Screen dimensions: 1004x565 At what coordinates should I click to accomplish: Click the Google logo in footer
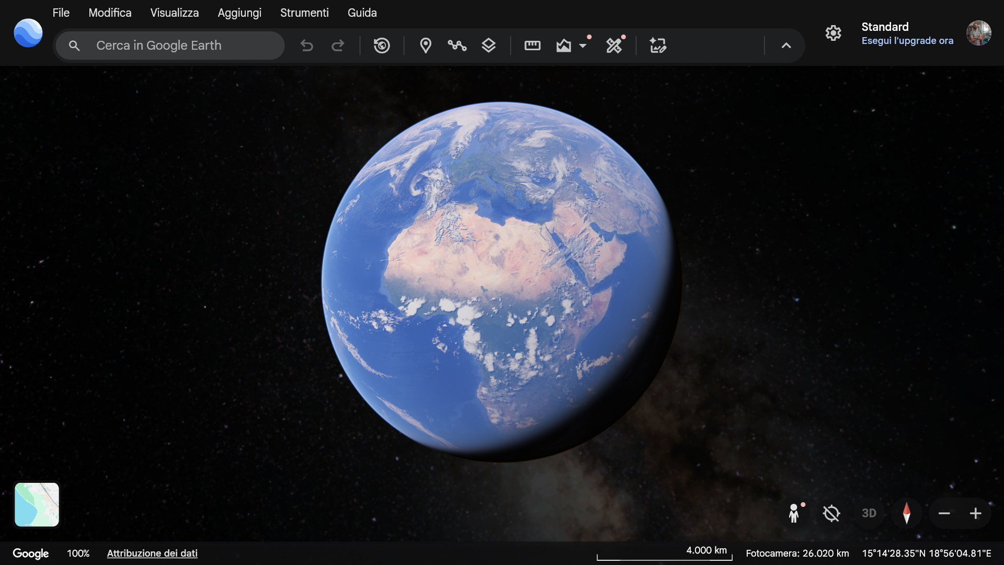tap(31, 553)
